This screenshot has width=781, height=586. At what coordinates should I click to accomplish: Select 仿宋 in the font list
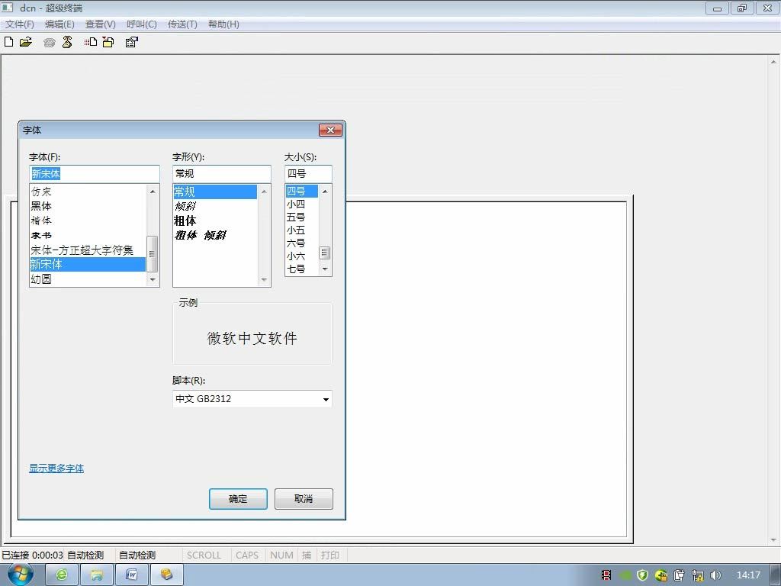[x=88, y=192]
